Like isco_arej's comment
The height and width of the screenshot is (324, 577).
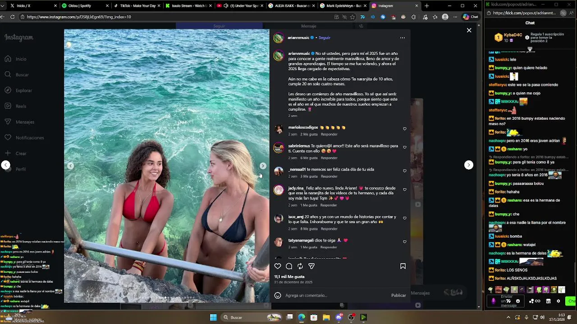pos(404,218)
